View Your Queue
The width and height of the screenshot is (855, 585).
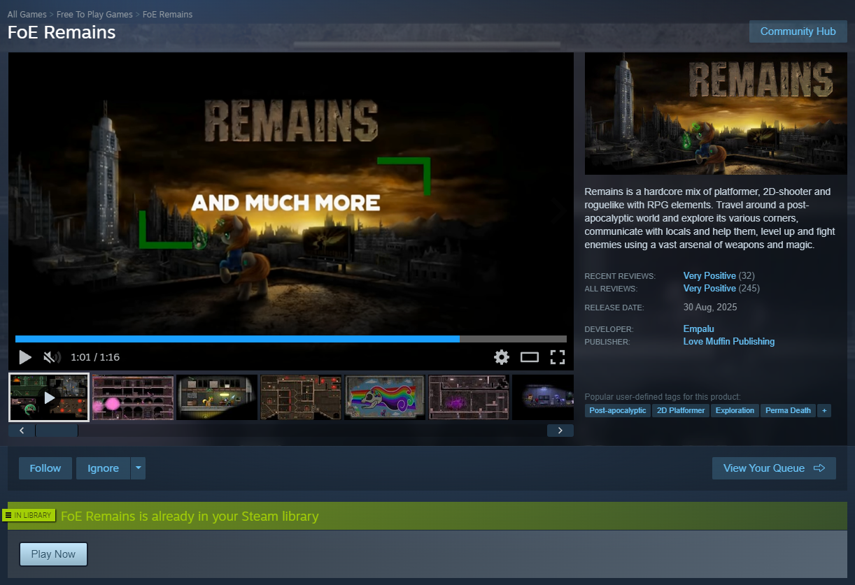[774, 468]
